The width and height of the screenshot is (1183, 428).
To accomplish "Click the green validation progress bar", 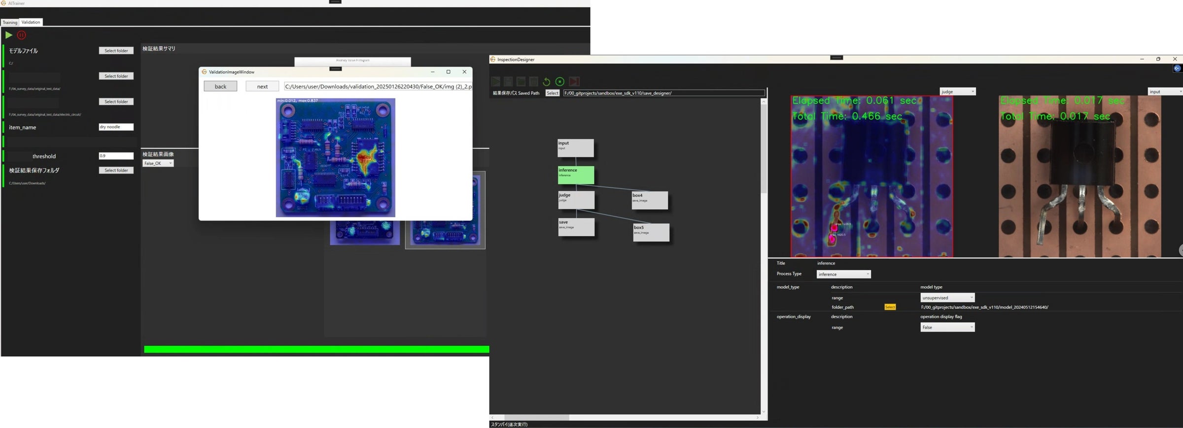I will (316, 349).
